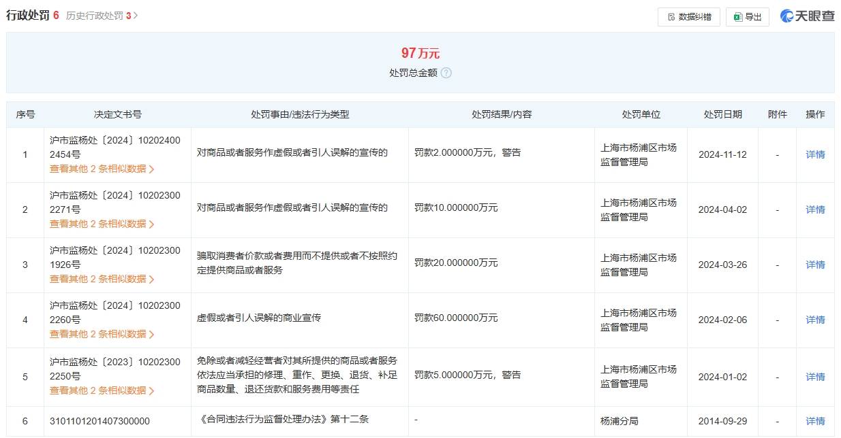841x438 pixels.
Task: Click the help question mark beside 处罚总金额
Action: (x=446, y=73)
